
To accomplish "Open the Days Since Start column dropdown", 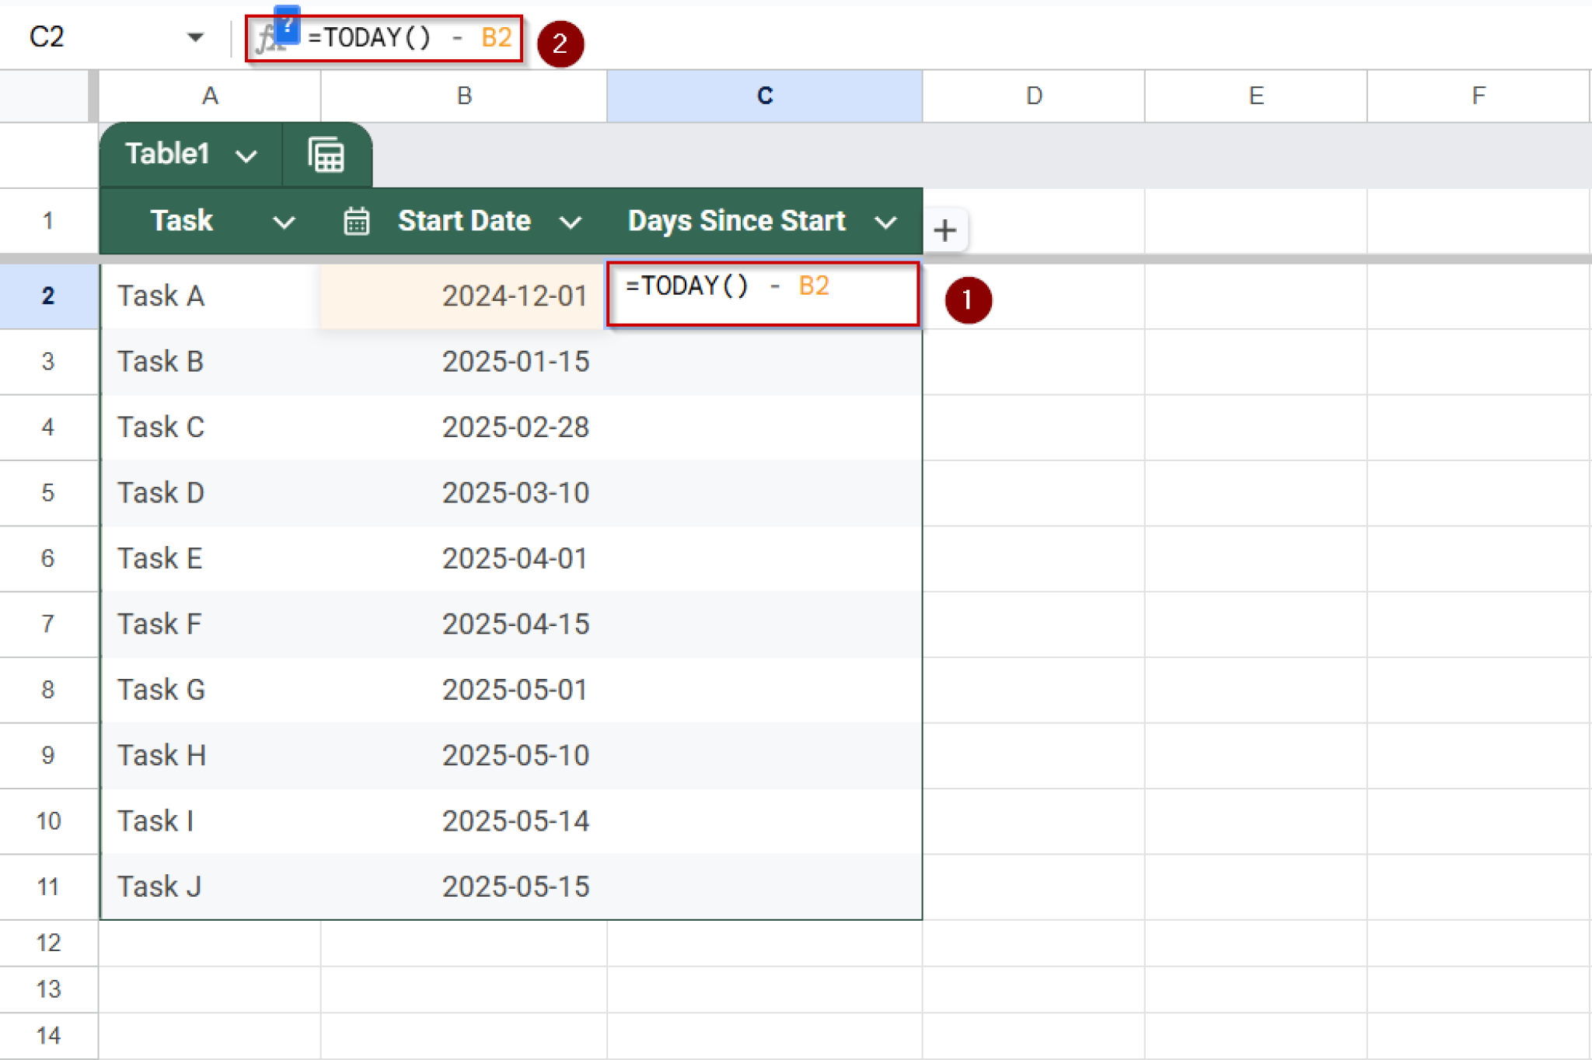I will coord(885,222).
